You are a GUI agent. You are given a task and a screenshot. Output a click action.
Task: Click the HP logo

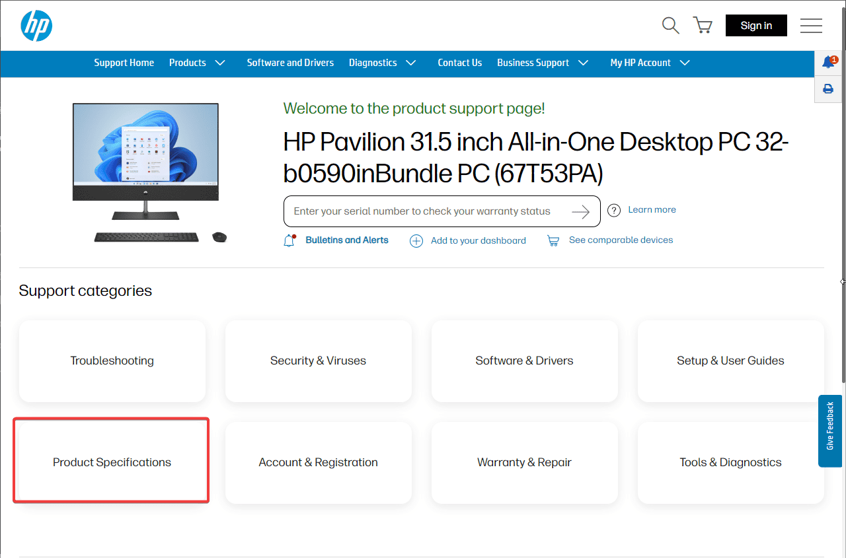(x=36, y=26)
